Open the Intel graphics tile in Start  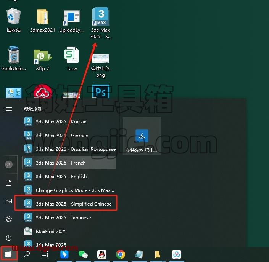click(142, 136)
